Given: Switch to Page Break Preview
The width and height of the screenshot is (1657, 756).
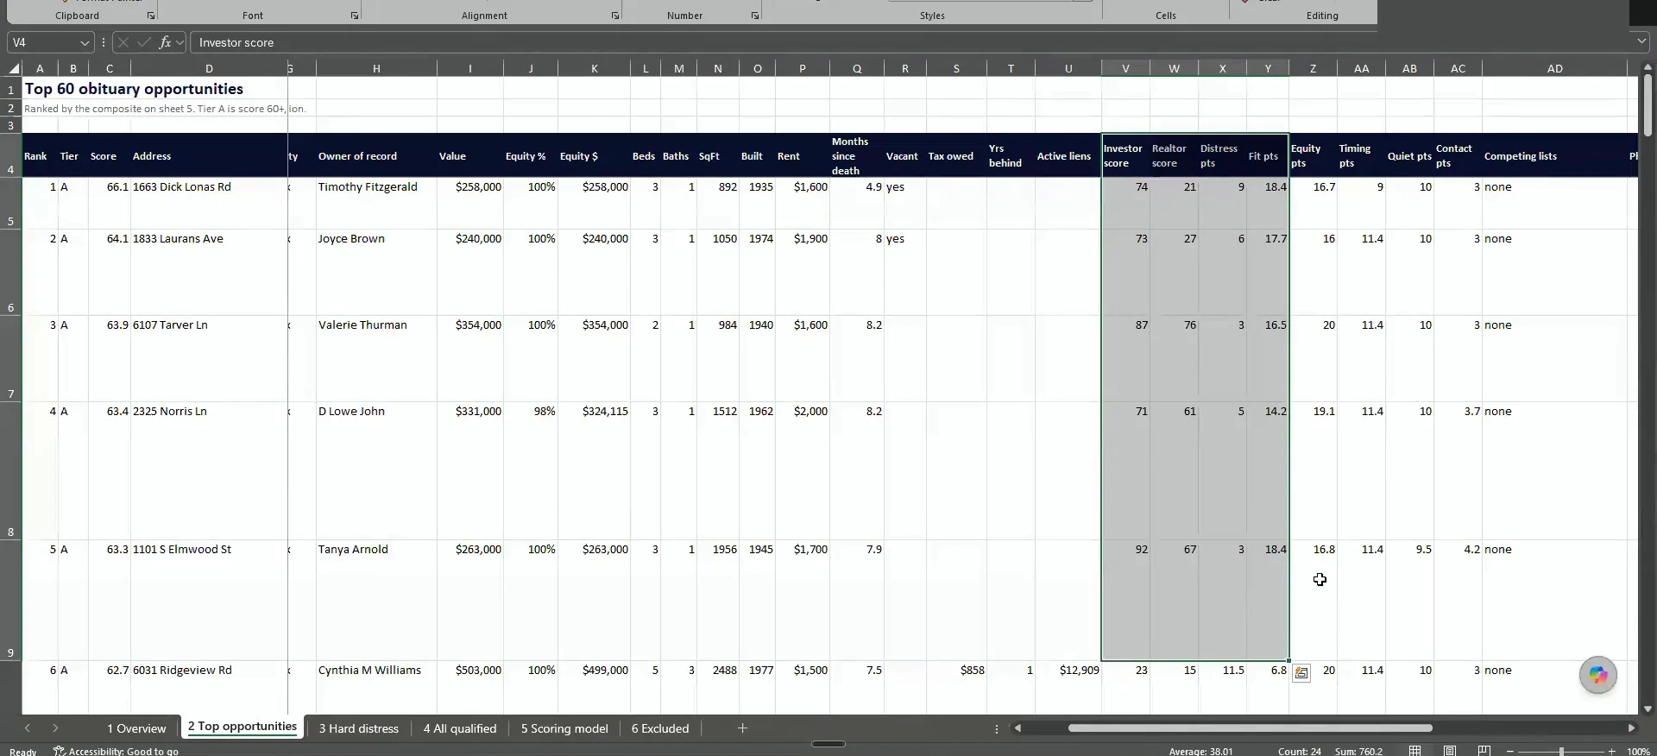Looking at the screenshot, I should [x=1484, y=751].
